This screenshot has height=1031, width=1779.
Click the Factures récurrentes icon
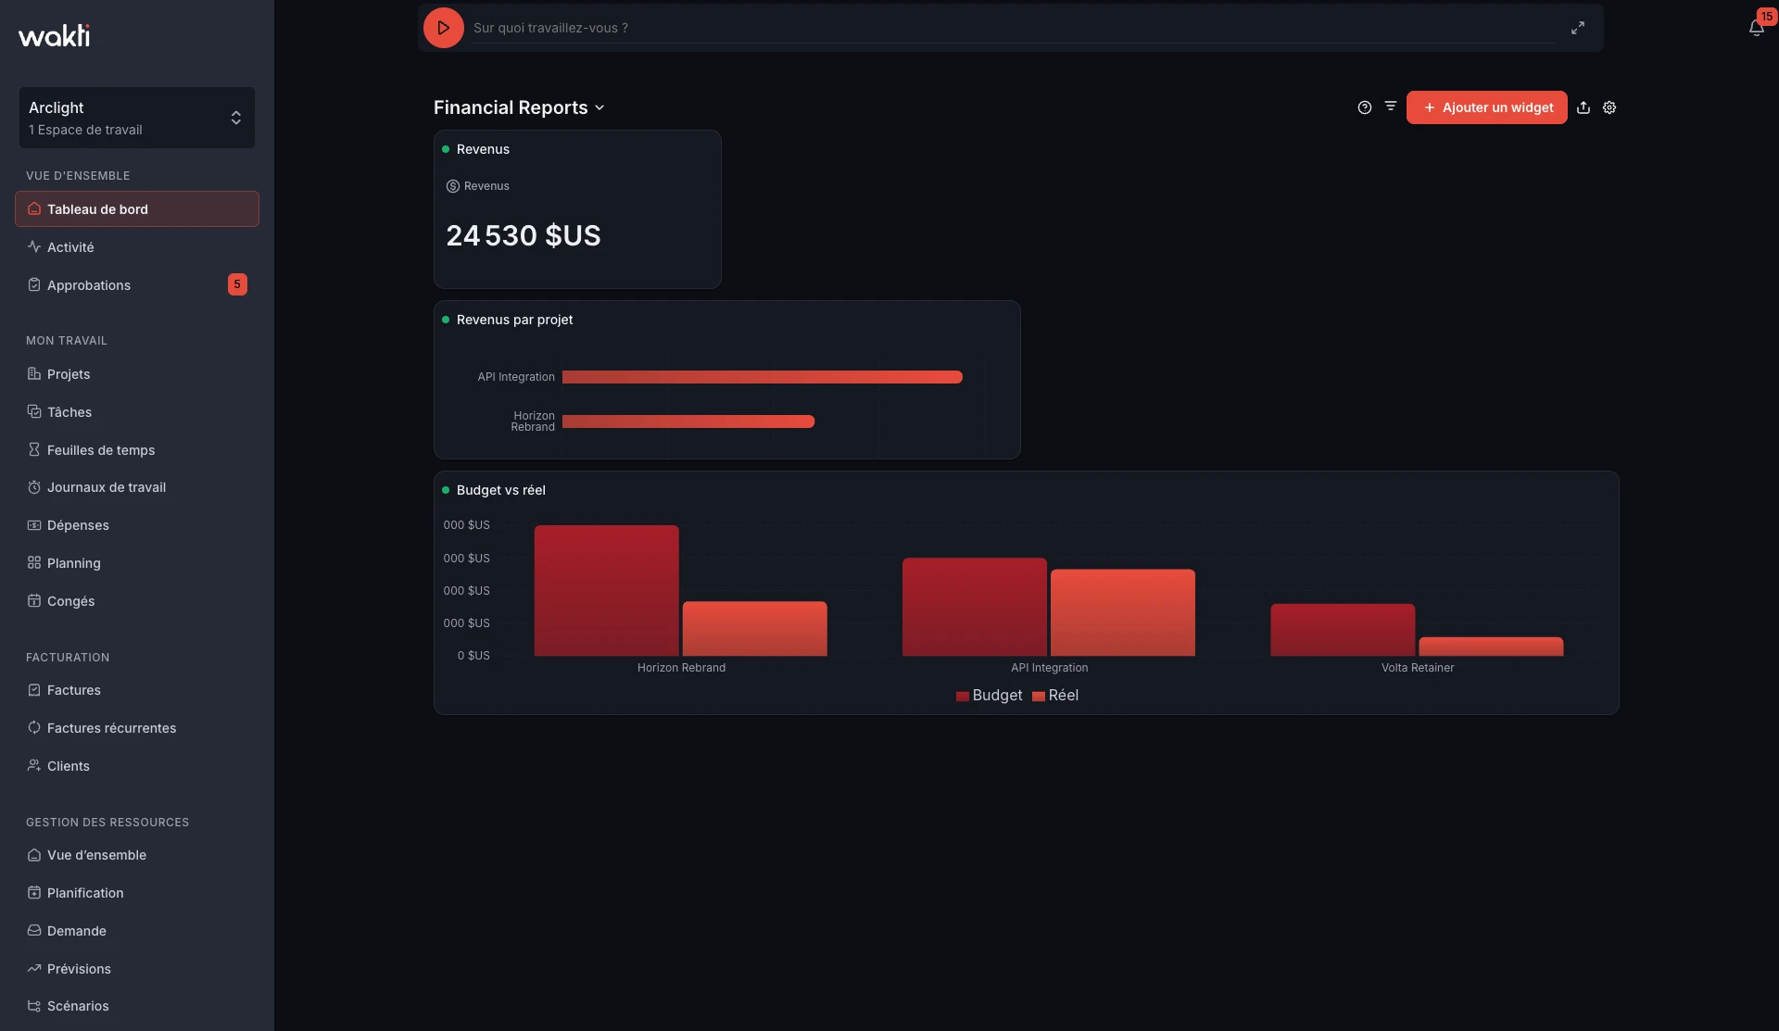pyautogui.click(x=34, y=728)
